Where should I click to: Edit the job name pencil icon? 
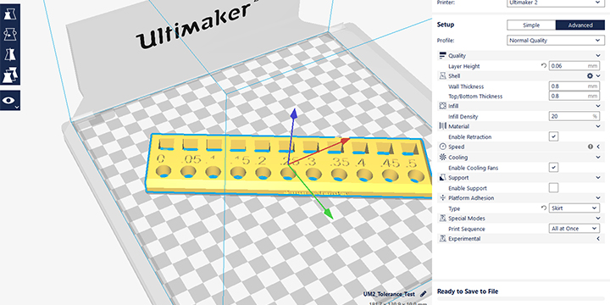pyautogui.click(x=424, y=294)
